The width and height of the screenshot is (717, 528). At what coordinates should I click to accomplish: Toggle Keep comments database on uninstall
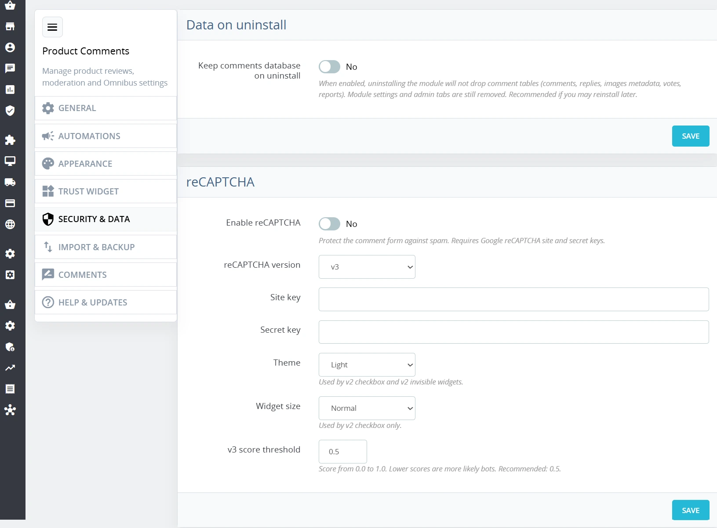point(329,67)
